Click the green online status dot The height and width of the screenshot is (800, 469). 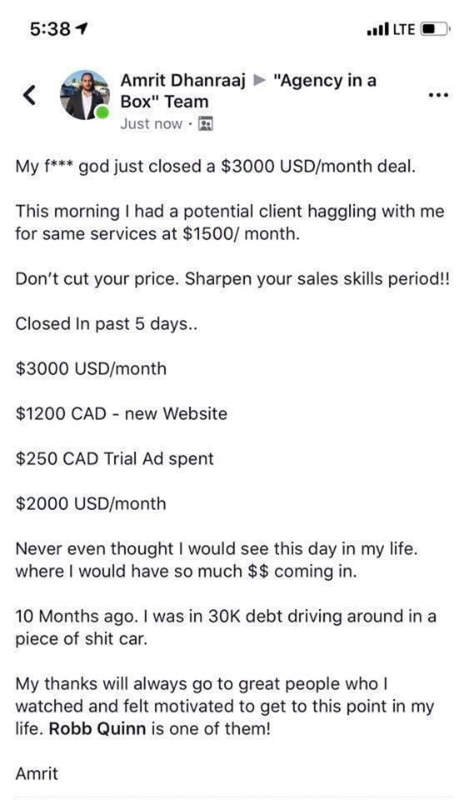(x=103, y=112)
